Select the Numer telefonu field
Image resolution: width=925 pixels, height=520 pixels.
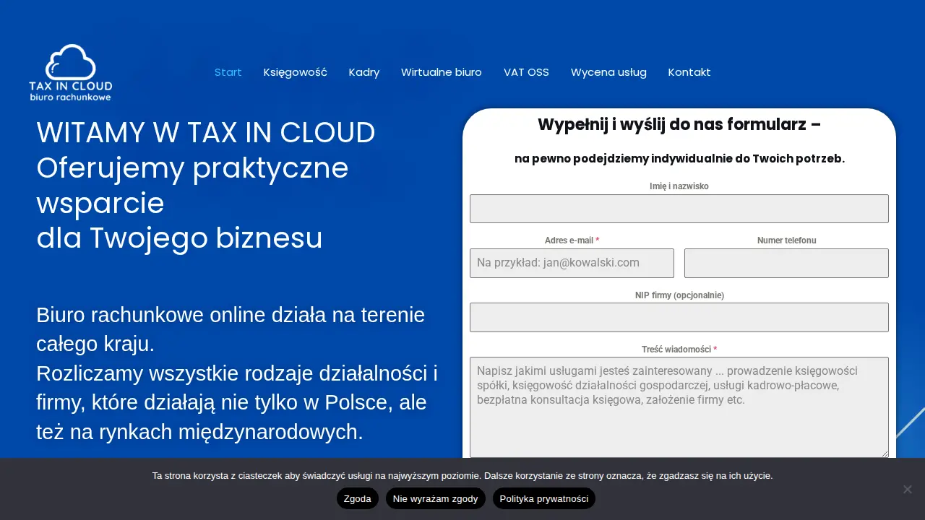point(786,263)
